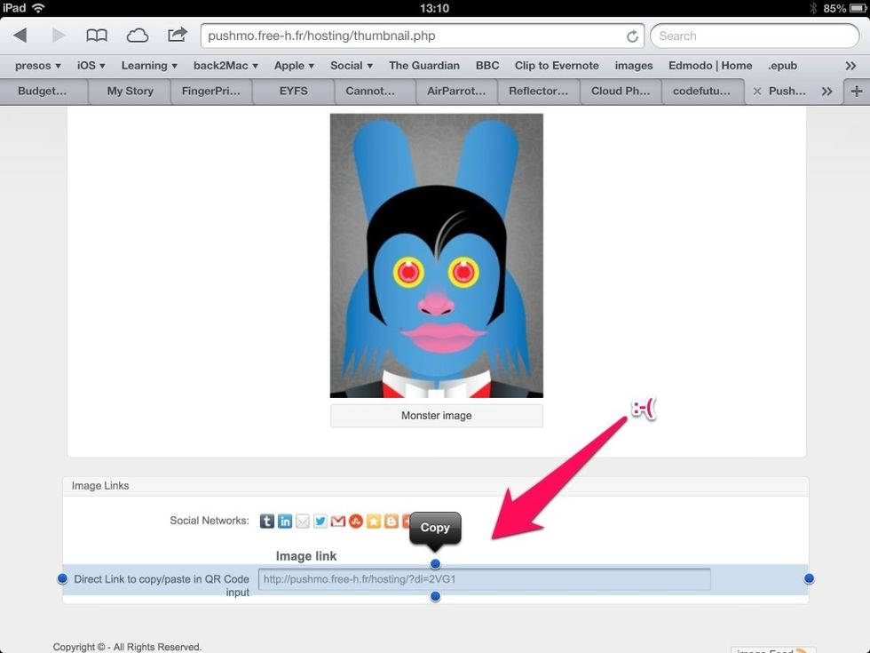Screen dimensions: 870x653
Task: Share the image on StumbleUpon
Action: click(x=356, y=521)
